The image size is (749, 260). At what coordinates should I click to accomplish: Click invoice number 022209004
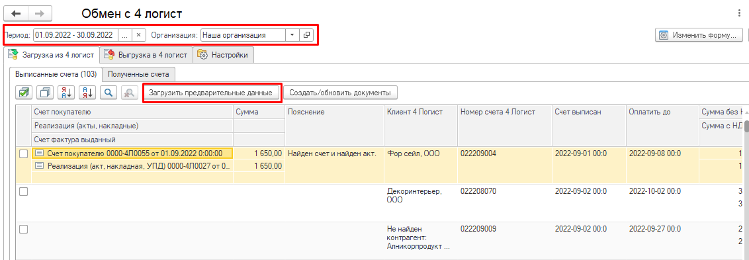(478, 154)
